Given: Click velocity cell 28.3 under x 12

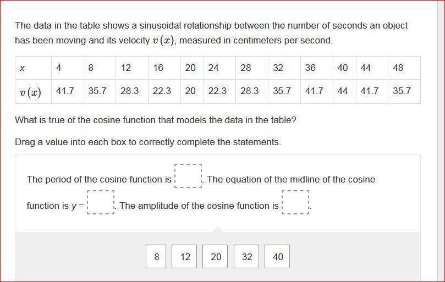Looking at the screenshot, I should [132, 91].
